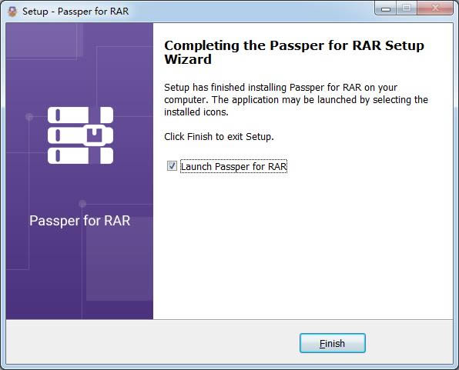Click the 'Setup has finished installing' paragraph
The width and height of the screenshot is (459, 370).
(x=296, y=99)
